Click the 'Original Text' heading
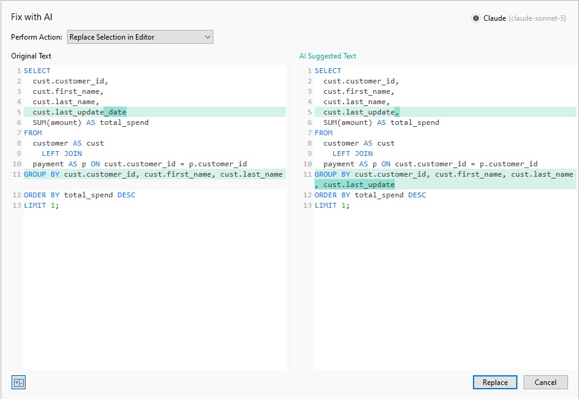Image resolution: width=579 pixels, height=399 pixels. (31, 56)
